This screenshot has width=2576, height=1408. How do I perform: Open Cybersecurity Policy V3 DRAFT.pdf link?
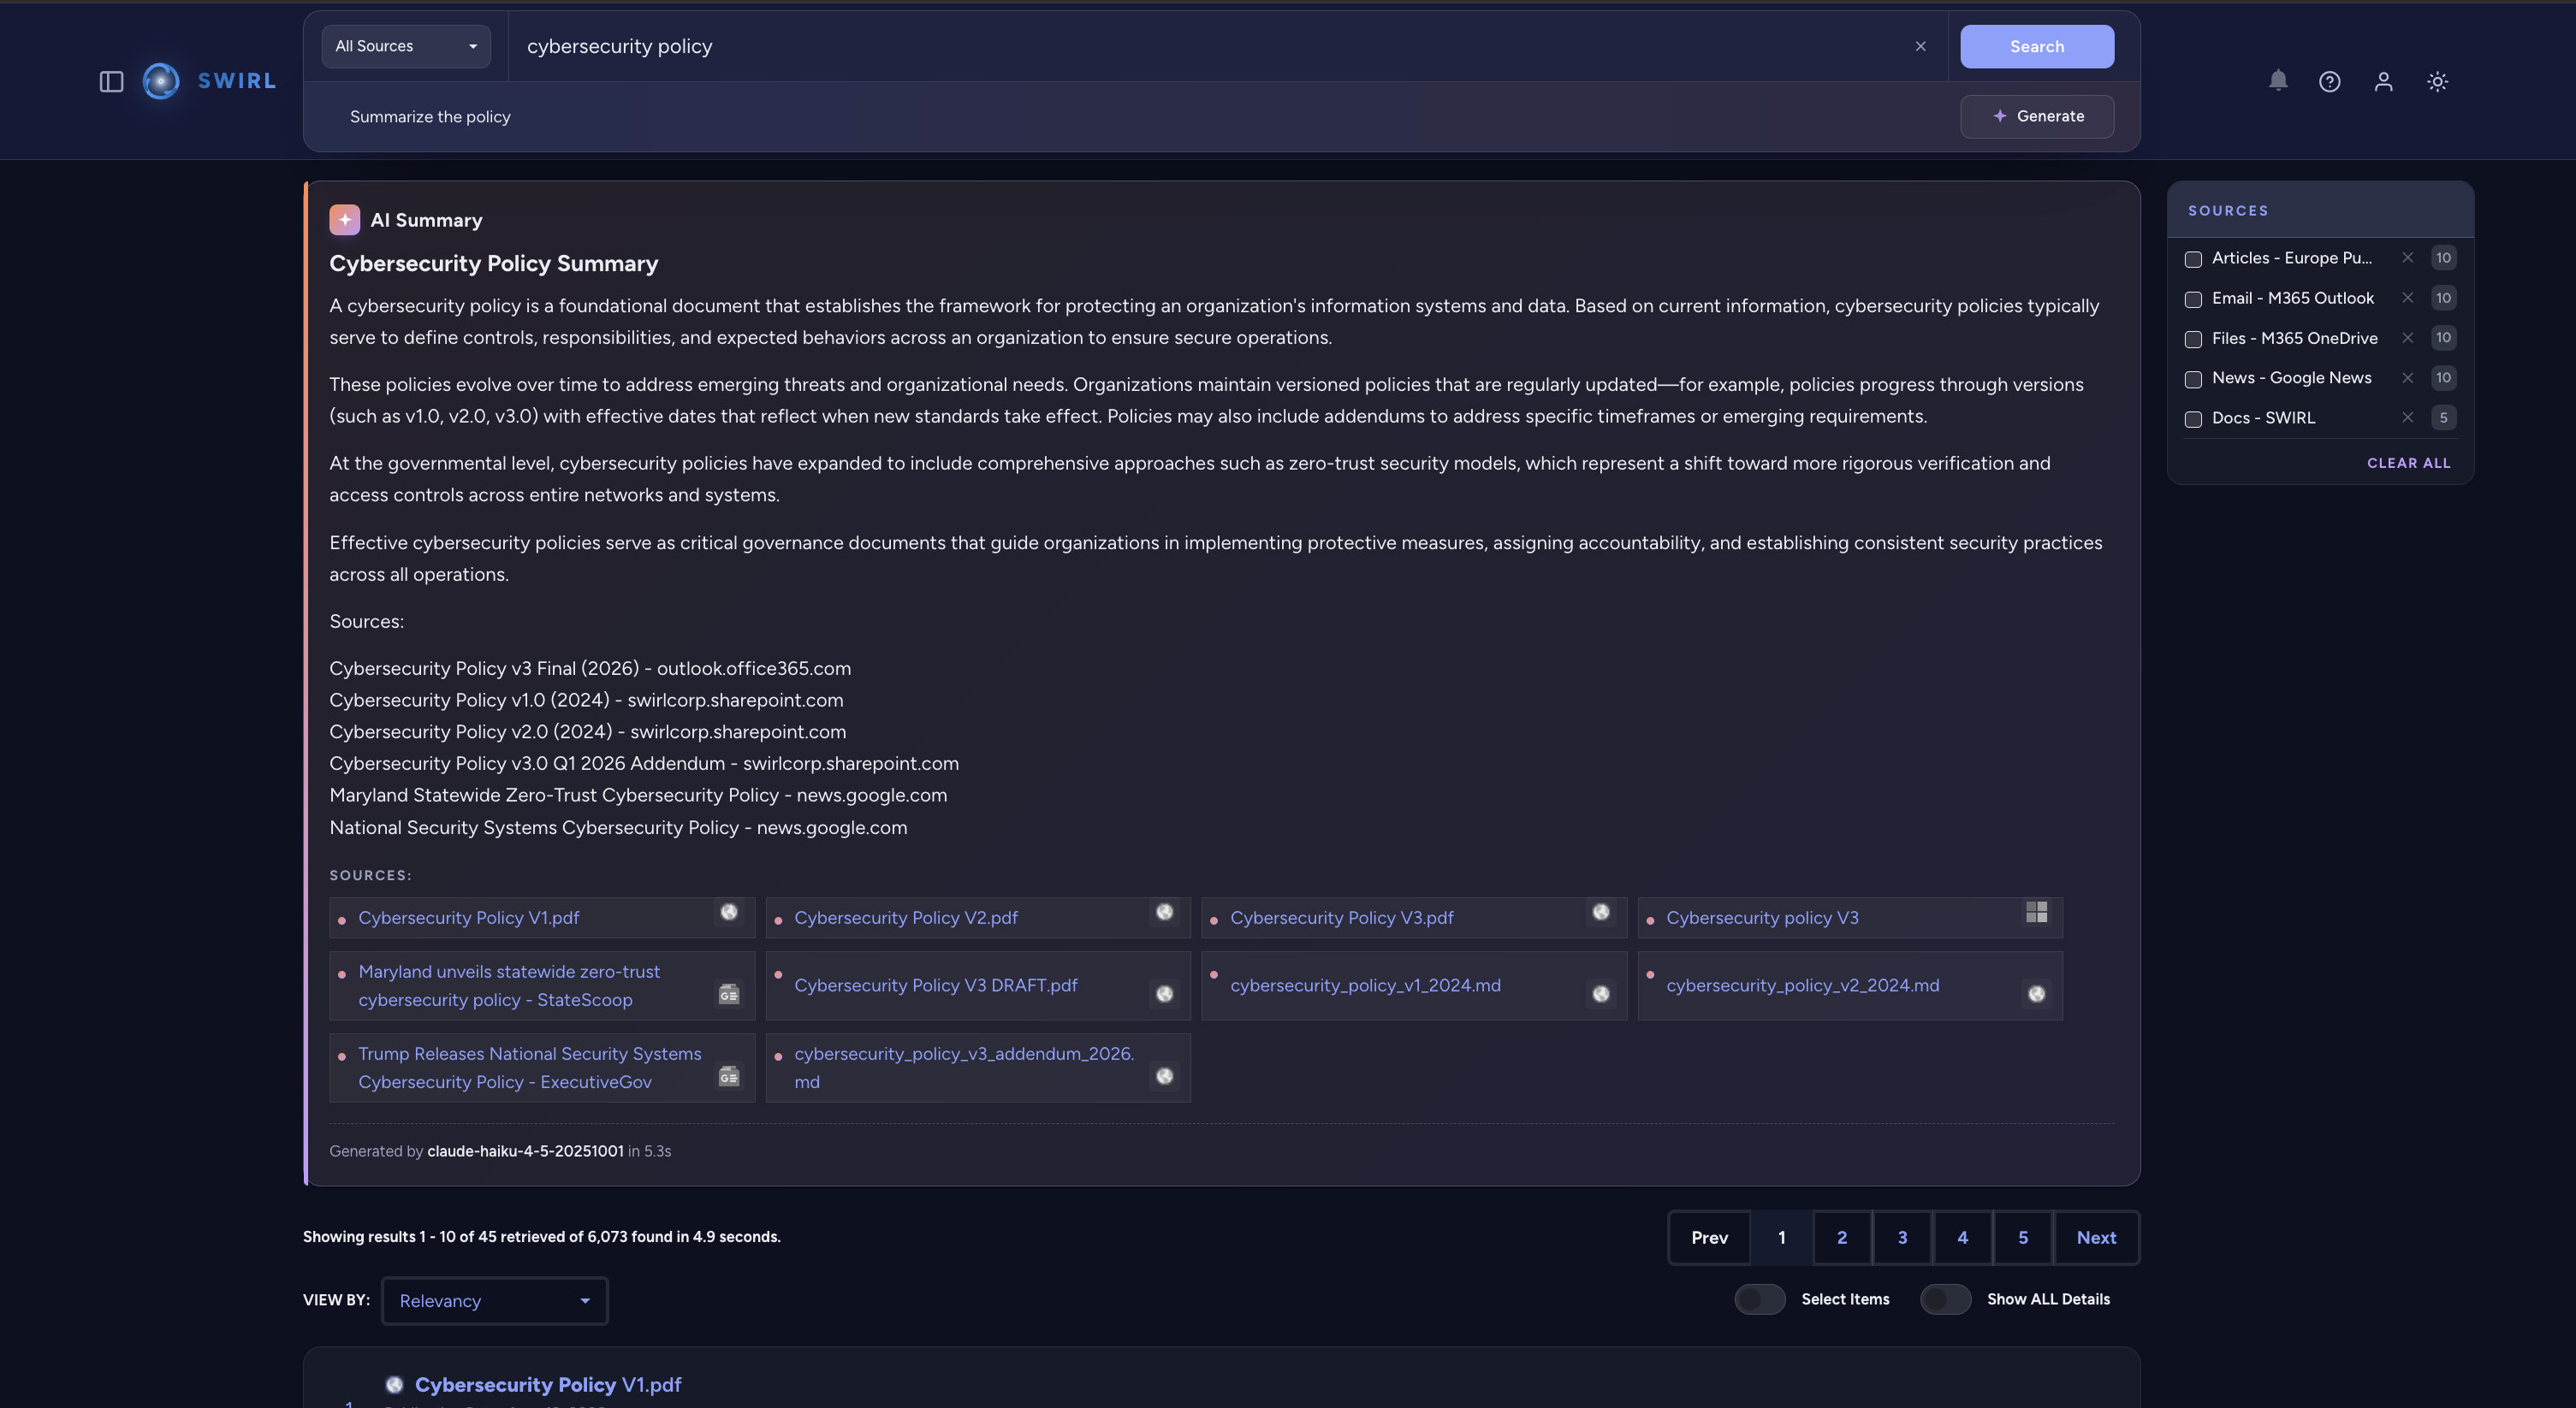(x=935, y=986)
